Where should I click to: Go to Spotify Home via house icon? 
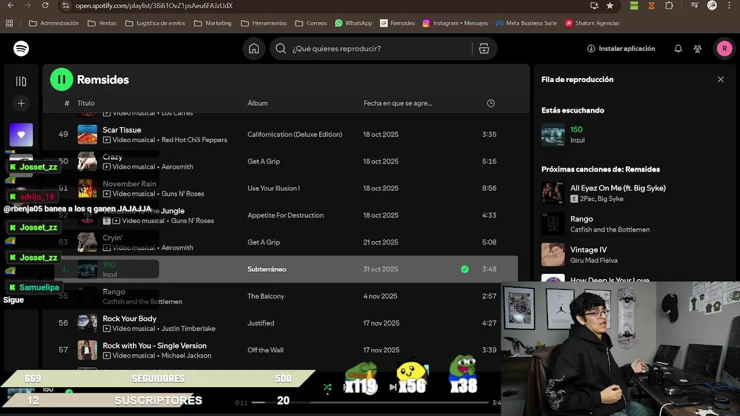254,49
